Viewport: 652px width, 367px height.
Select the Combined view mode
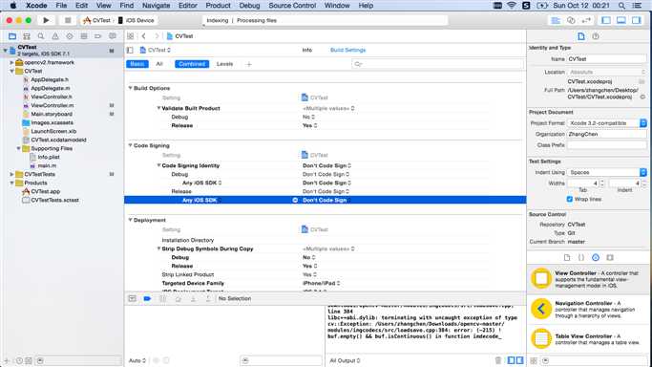192,64
